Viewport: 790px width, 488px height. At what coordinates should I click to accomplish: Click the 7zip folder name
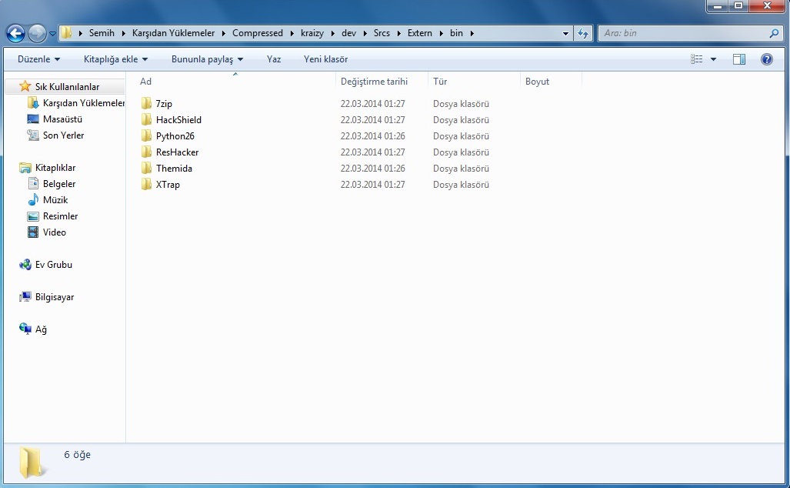pos(164,104)
